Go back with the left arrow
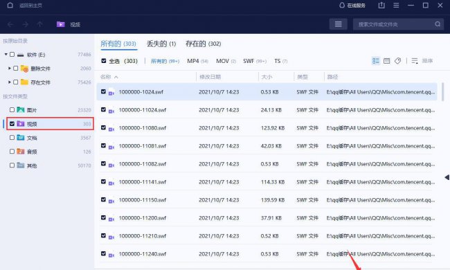This screenshot has height=270, width=450. click(10, 24)
